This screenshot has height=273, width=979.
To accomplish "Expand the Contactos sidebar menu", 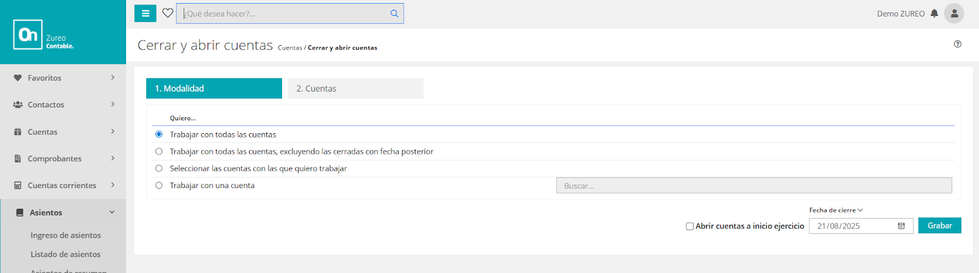I will (63, 104).
